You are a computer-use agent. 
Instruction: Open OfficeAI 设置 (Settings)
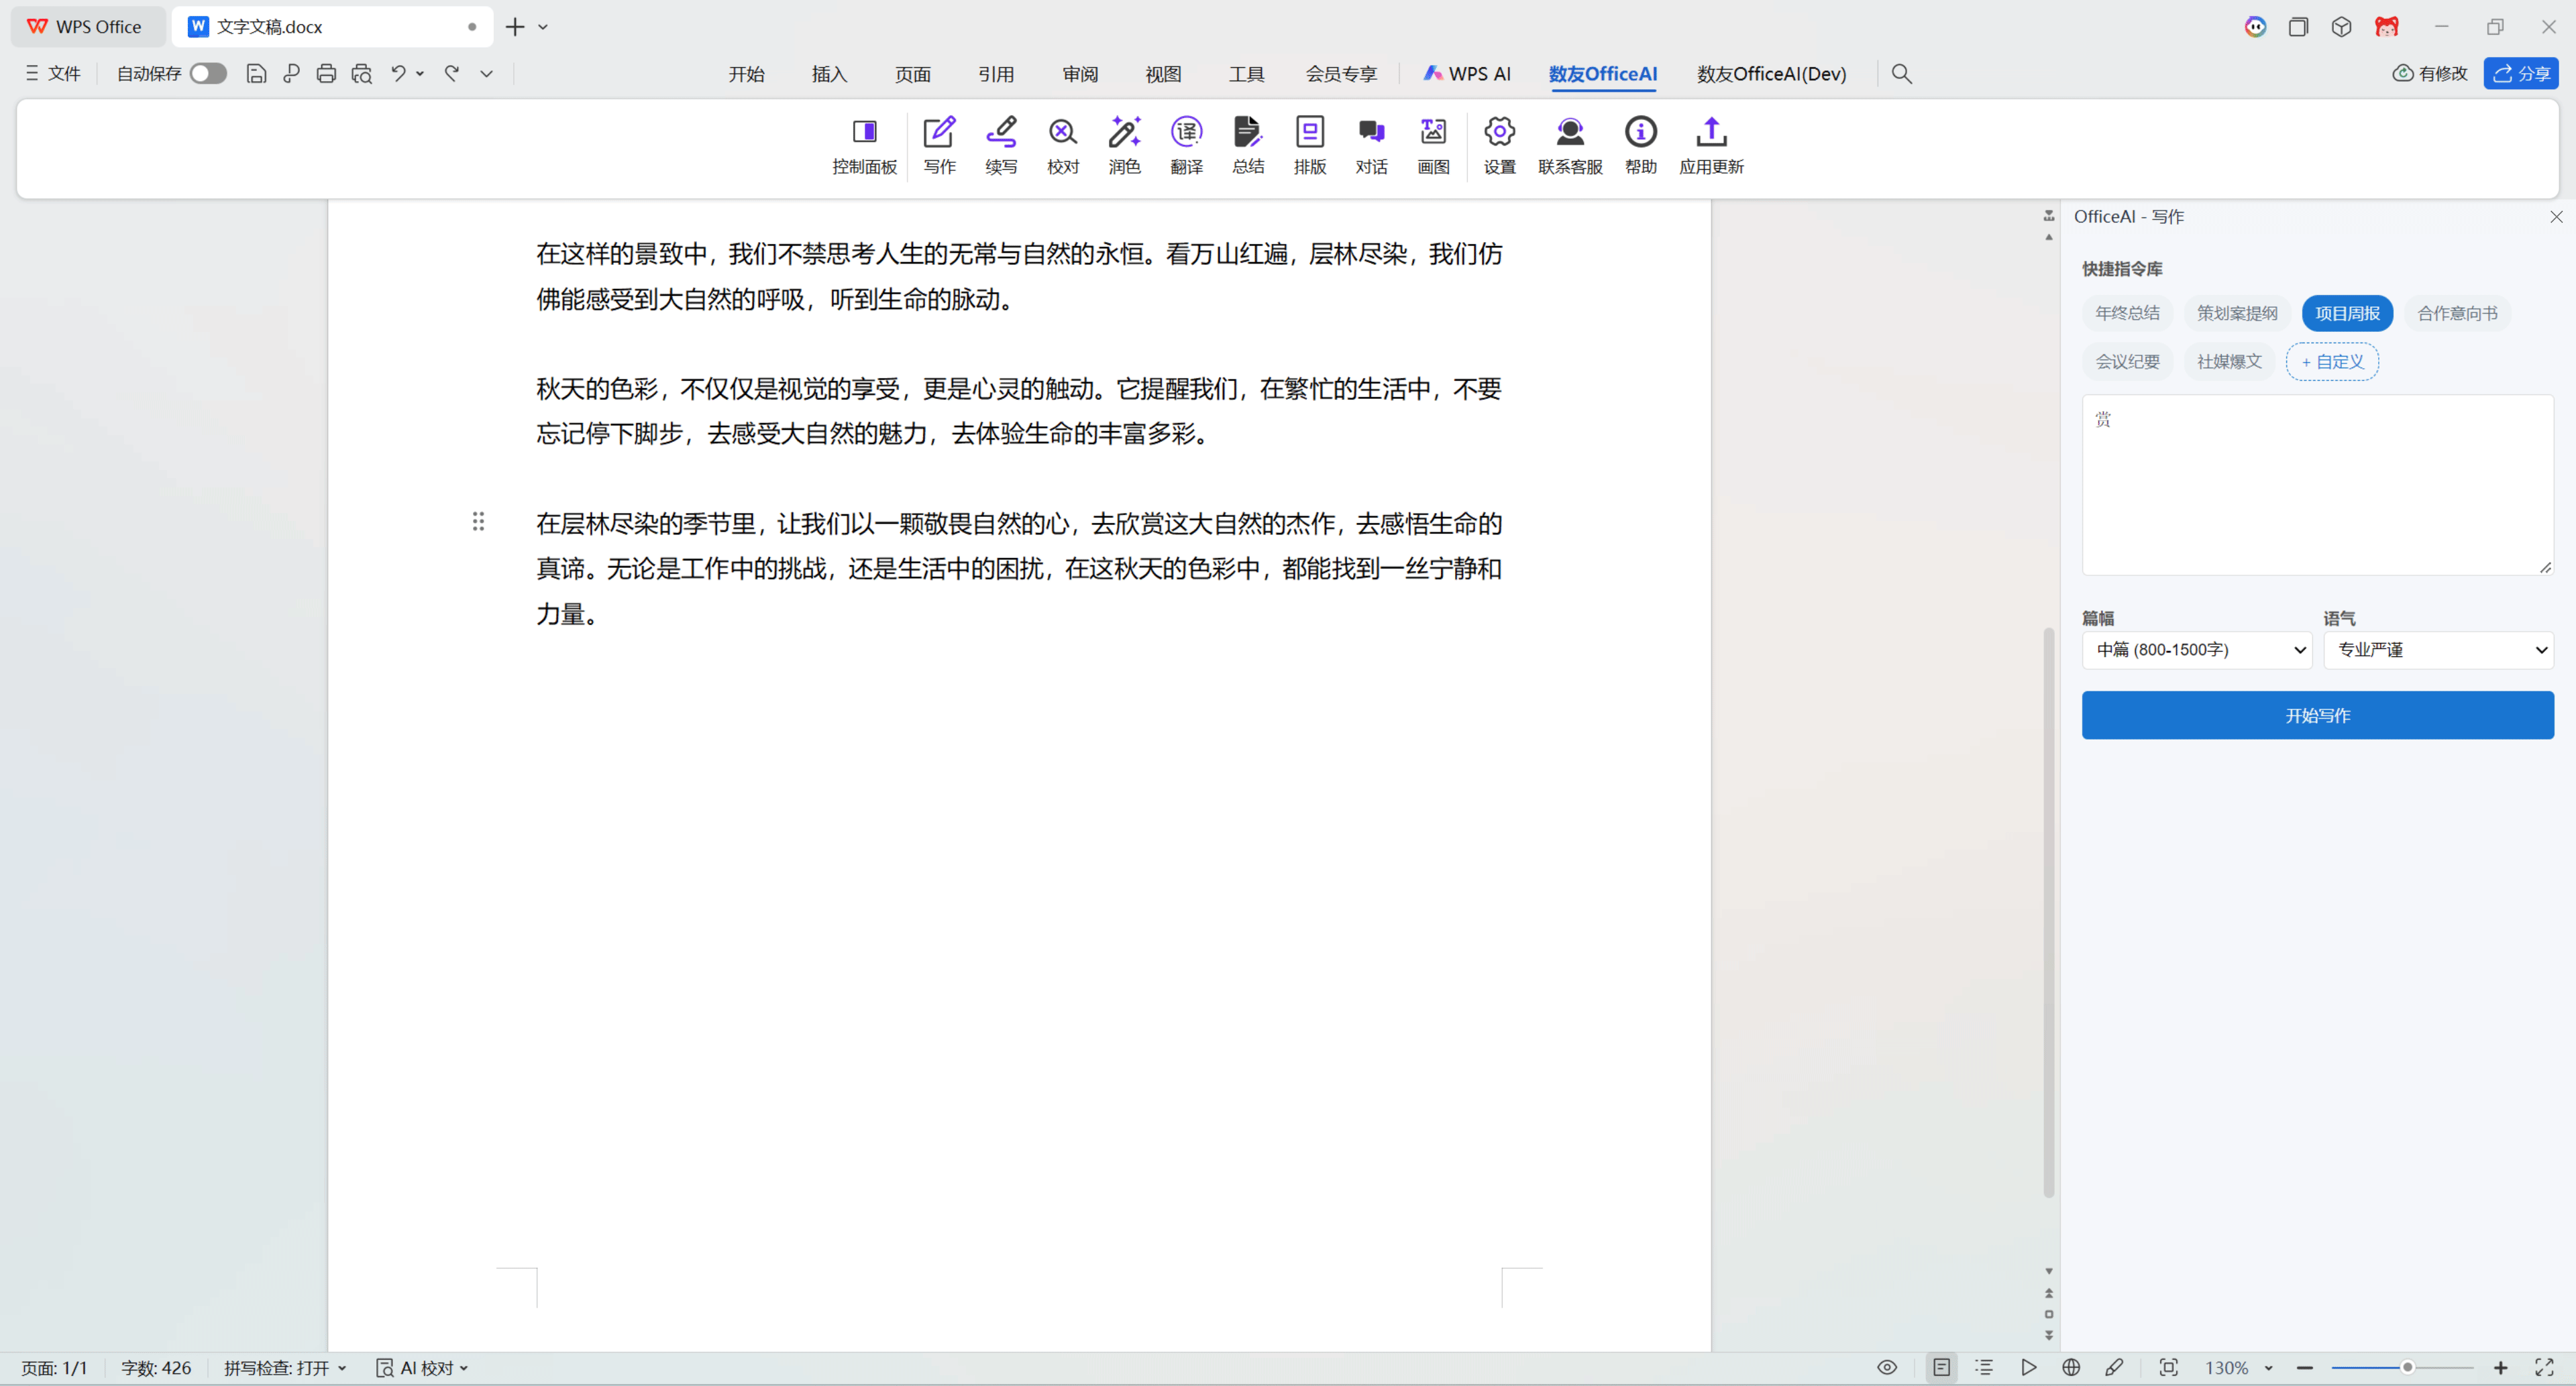pyautogui.click(x=1498, y=145)
